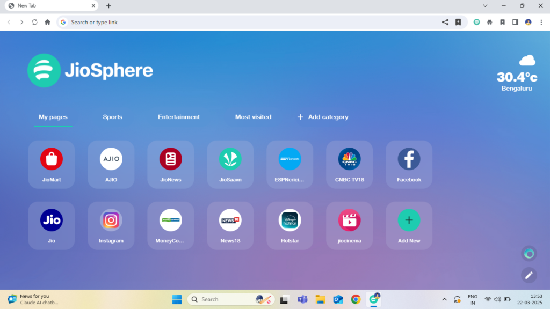Switch to the Sports tab
The image size is (550, 309).
(113, 117)
